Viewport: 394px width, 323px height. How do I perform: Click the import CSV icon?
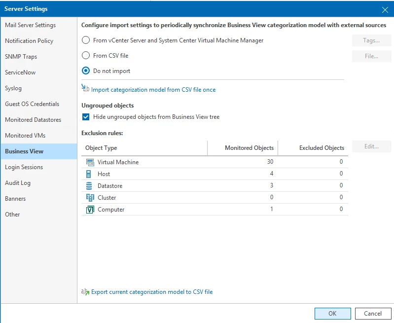[x=85, y=89]
